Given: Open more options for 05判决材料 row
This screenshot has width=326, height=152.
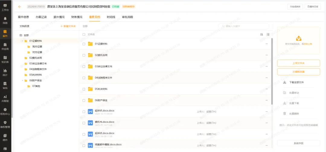Looking at the screenshot, I should pos(267,89).
